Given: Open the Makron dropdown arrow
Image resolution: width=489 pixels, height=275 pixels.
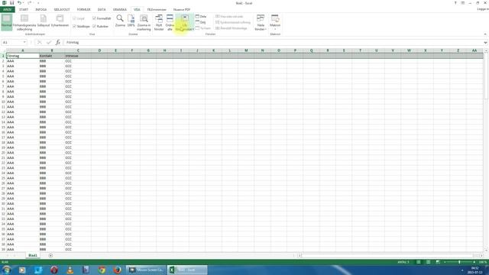Looking at the screenshot, I should [x=275, y=29].
